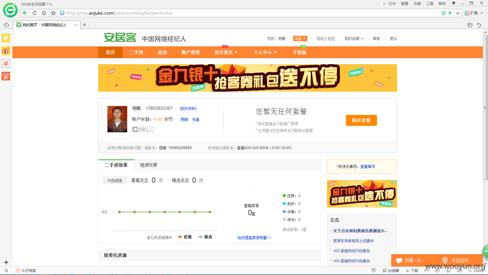The image size is (488, 275).
Task: Go back with the browser back arrow
Action: (x=25, y=13)
